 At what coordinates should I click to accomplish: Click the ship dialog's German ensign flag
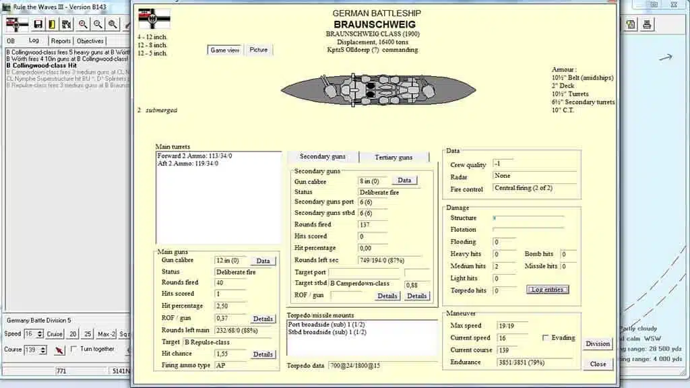click(x=154, y=19)
